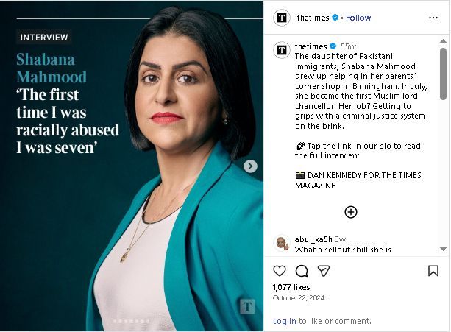Viewport: 451px width, 332px height.
Task: Click the October 22, 2024 post date
Action: (298, 298)
